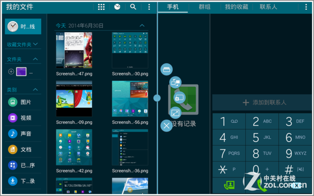Image resolution: width=314 pixels, height=196 pixels.
Task: Dial digit 6 MNO key
Action: tap(295, 137)
